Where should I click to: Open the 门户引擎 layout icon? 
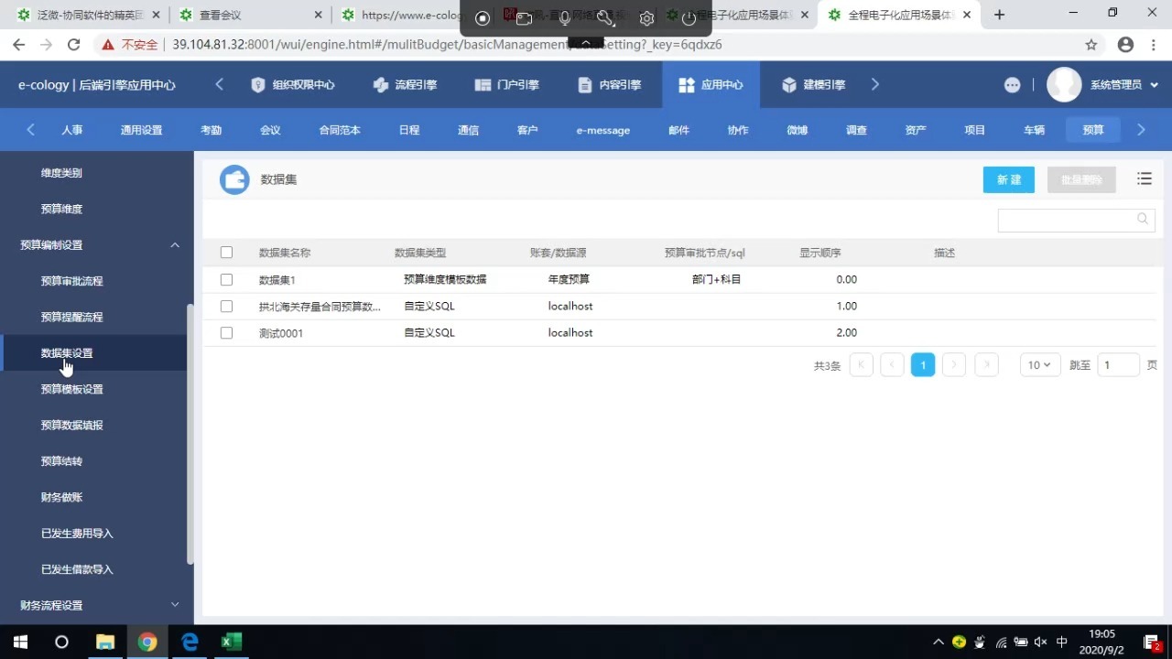click(483, 85)
